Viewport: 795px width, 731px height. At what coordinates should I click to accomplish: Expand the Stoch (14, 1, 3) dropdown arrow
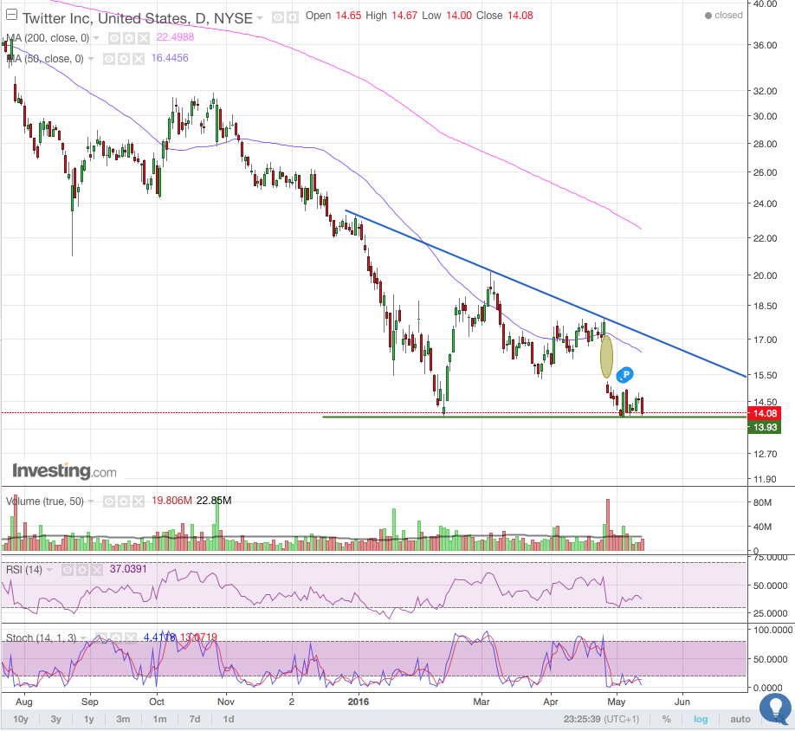(x=82, y=637)
